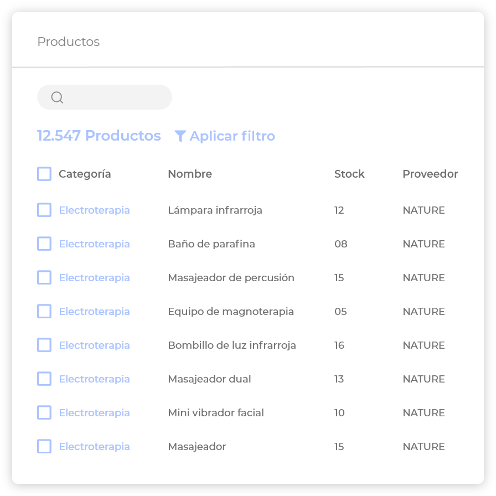The height and width of the screenshot is (496, 496).
Task: Check the Masajeador dual row checkbox
Action: pyautogui.click(x=44, y=379)
